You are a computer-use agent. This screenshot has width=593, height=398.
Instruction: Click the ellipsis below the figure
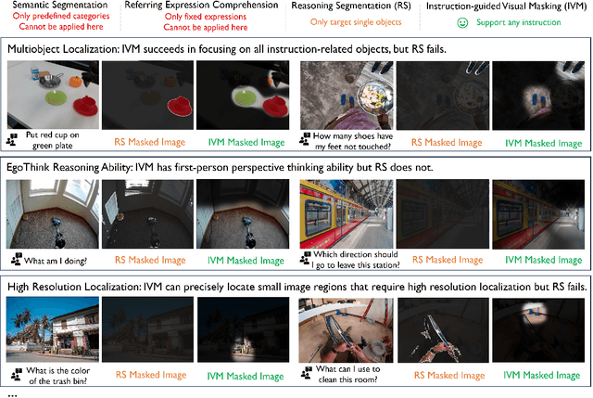point(12,396)
